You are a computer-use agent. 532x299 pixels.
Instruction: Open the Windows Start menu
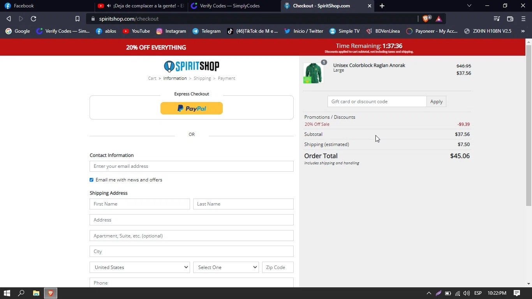pos(7,293)
